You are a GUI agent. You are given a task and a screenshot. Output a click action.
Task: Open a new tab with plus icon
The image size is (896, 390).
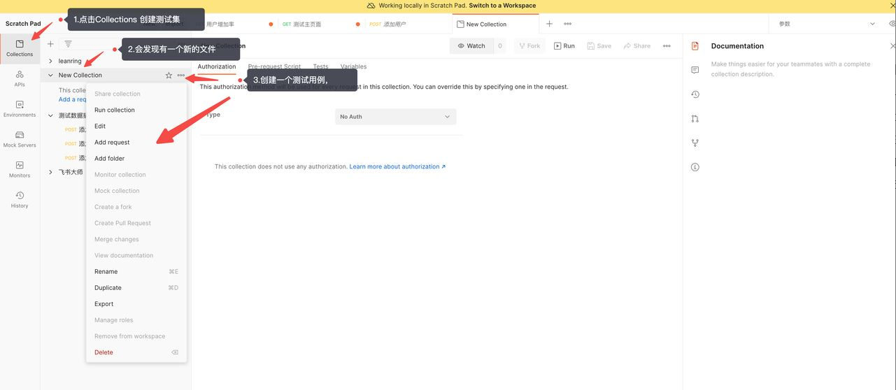(x=549, y=24)
